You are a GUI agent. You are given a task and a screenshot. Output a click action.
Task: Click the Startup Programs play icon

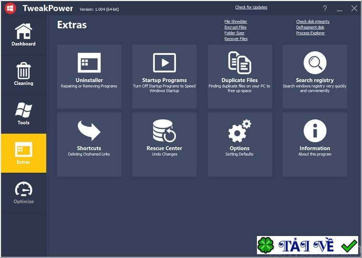click(x=164, y=63)
